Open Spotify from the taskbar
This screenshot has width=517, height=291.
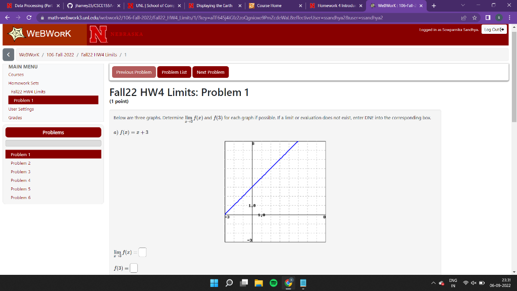pos(273,283)
